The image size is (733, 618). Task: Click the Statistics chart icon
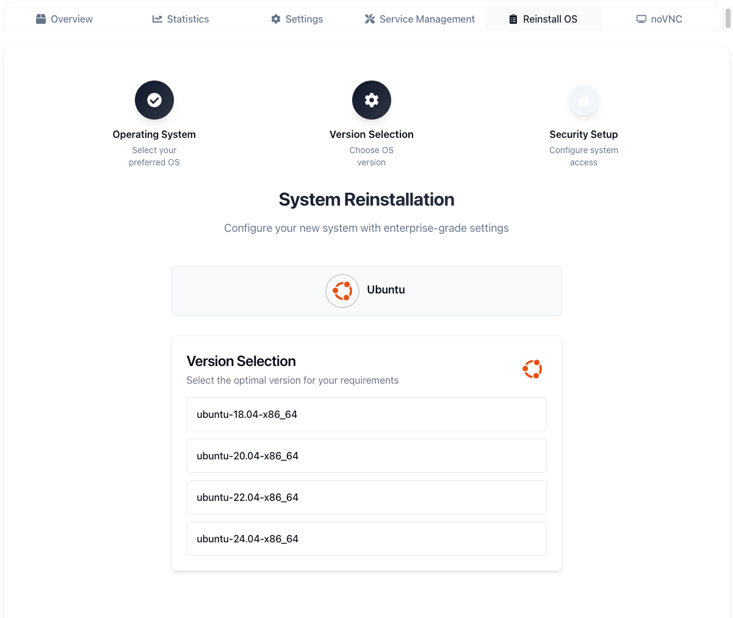point(157,19)
